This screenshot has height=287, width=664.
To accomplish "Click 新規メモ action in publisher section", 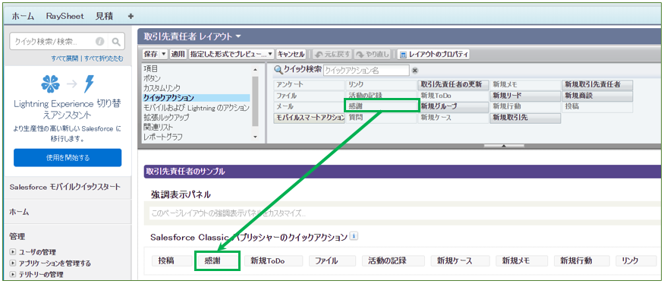I will coord(522,260).
